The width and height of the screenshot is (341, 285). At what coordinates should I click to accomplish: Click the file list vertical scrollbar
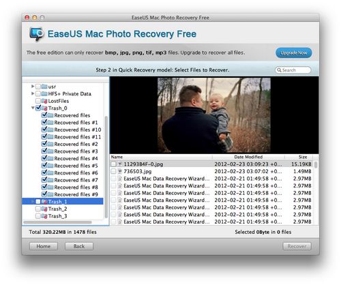316,165
